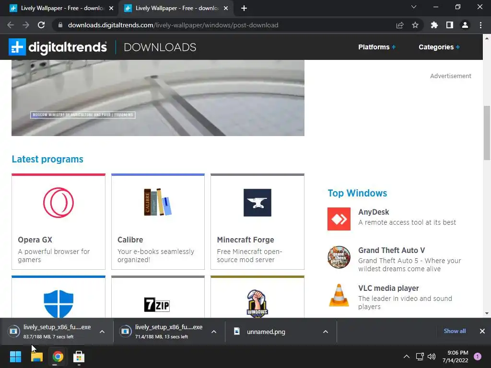Select the second Lively Wallpaper tab
This screenshot has width=491, height=368.
(x=175, y=8)
